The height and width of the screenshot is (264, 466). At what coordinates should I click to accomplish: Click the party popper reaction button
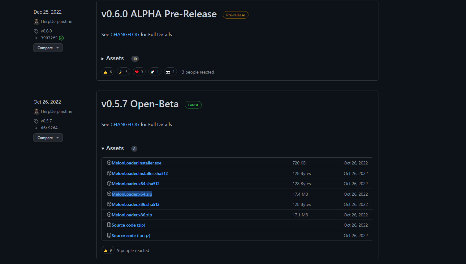(123, 72)
